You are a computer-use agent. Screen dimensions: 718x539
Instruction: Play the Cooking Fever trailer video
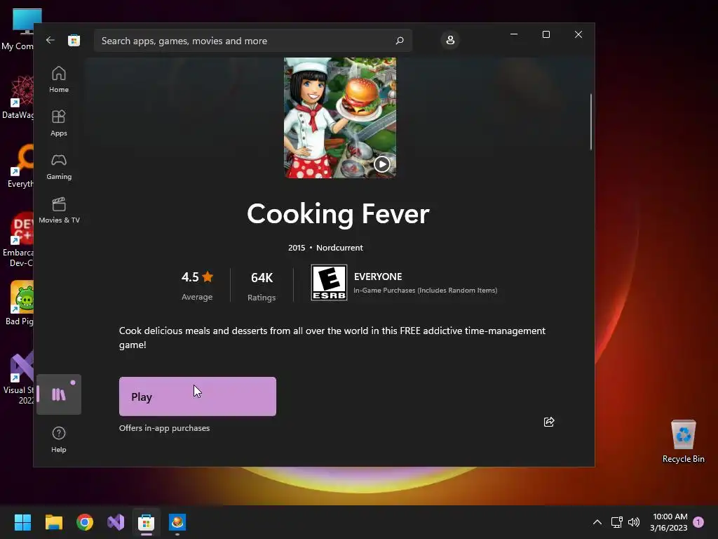[382, 164]
